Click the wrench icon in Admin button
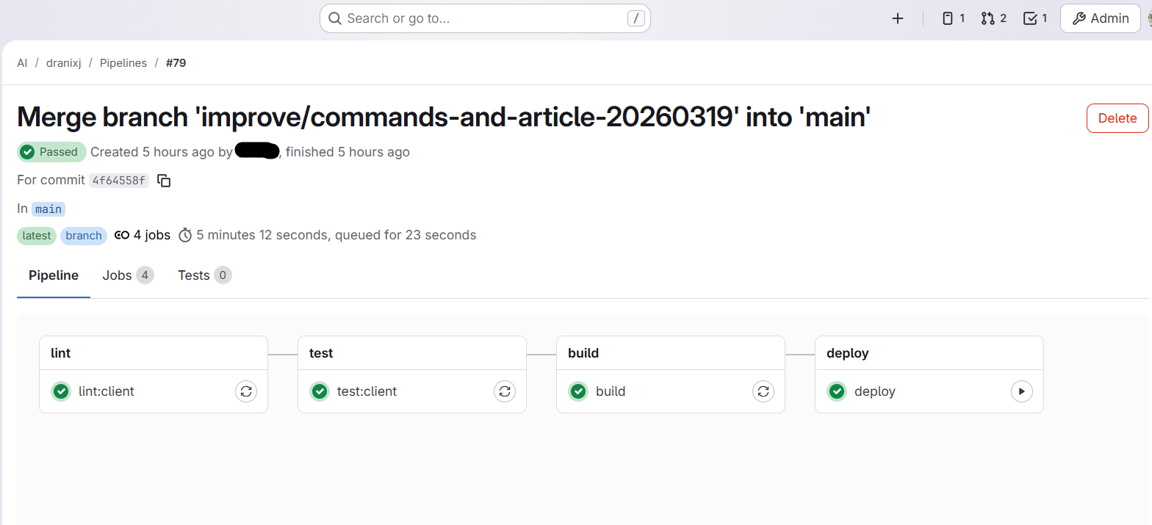1152x525 pixels. [1079, 18]
